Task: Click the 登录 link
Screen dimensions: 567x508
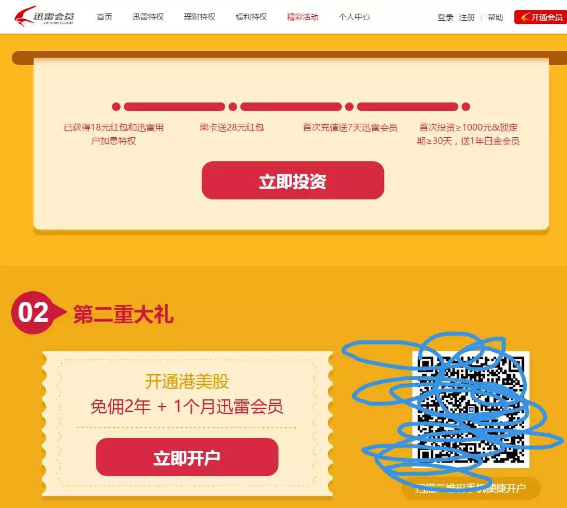Action: [445, 17]
